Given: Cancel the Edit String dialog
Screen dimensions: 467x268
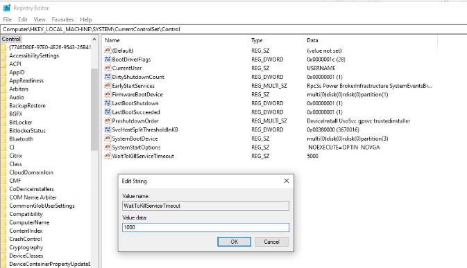Looking at the screenshot, I should tap(271, 242).
